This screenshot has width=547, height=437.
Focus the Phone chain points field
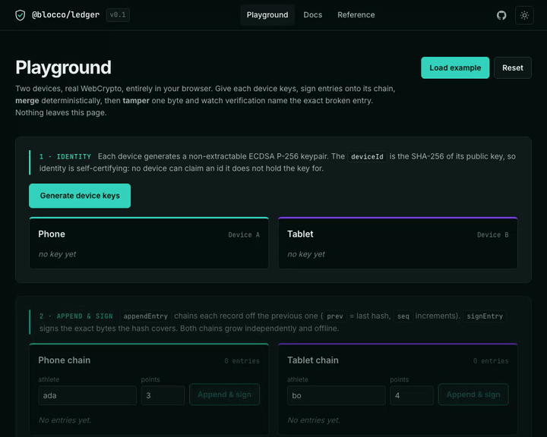(163, 395)
